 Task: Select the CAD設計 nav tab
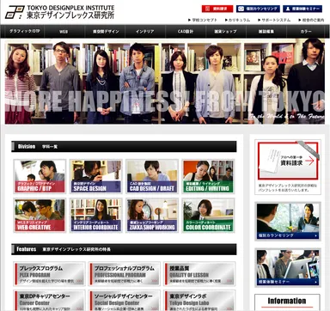(x=186, y=32)
